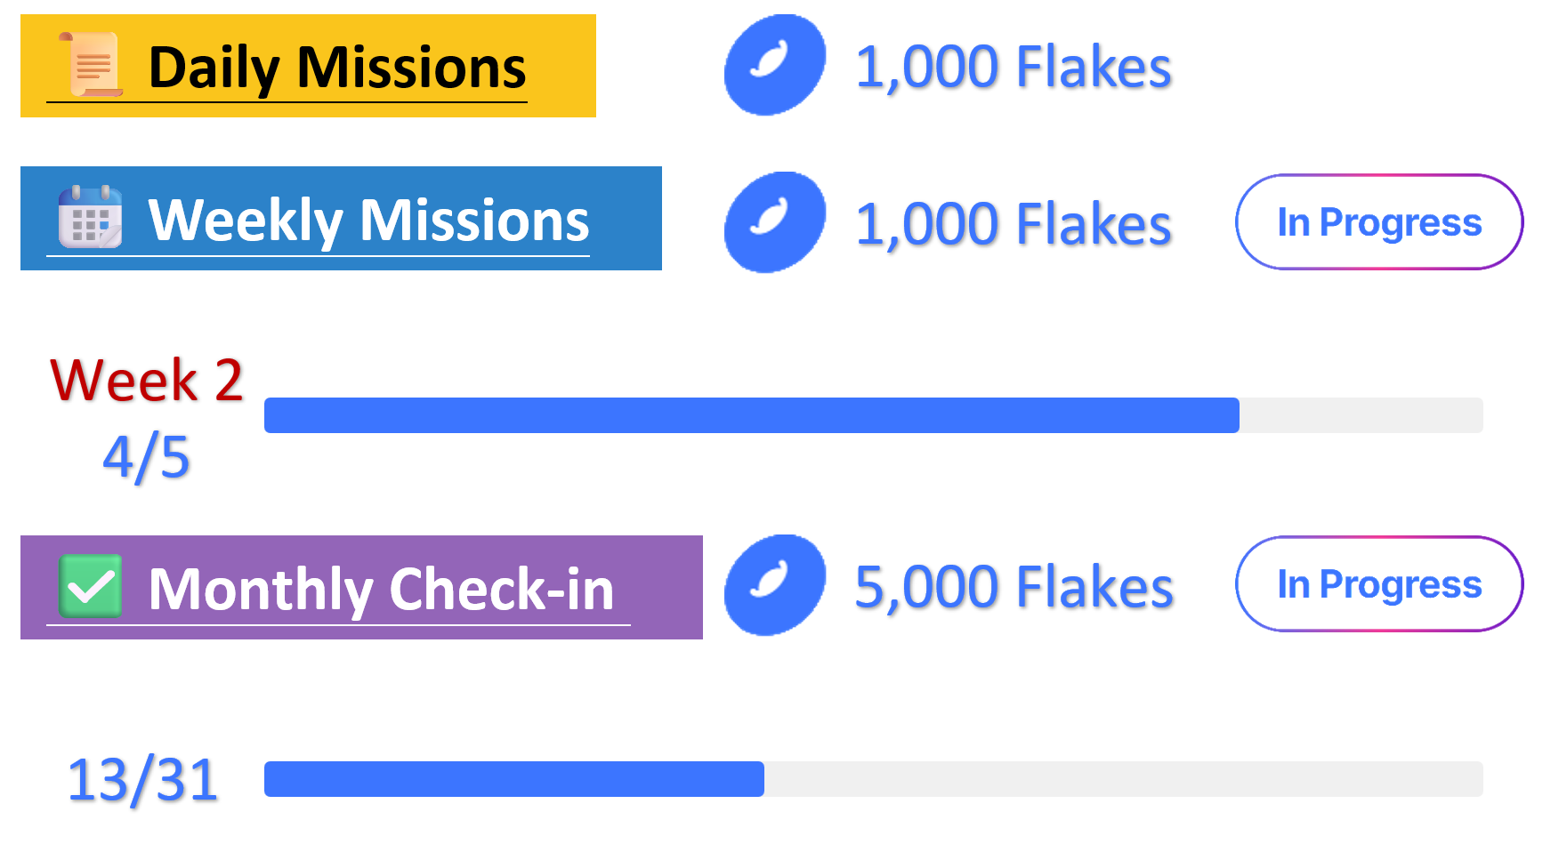
Task: Open the Monthly Check-in heading
Action: pos(381,589)
